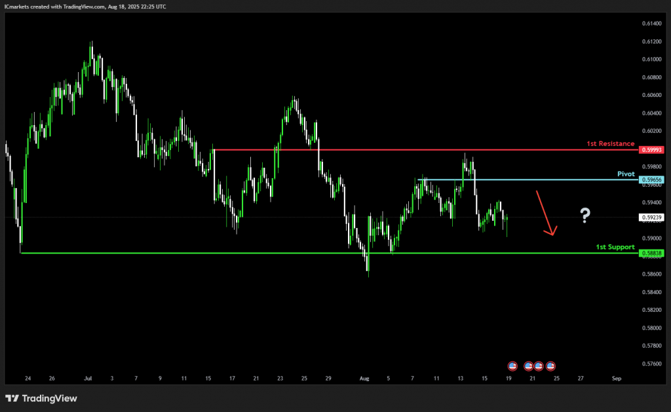Click the '9' date axis label
671x412 pixels.
coord(160,378)
